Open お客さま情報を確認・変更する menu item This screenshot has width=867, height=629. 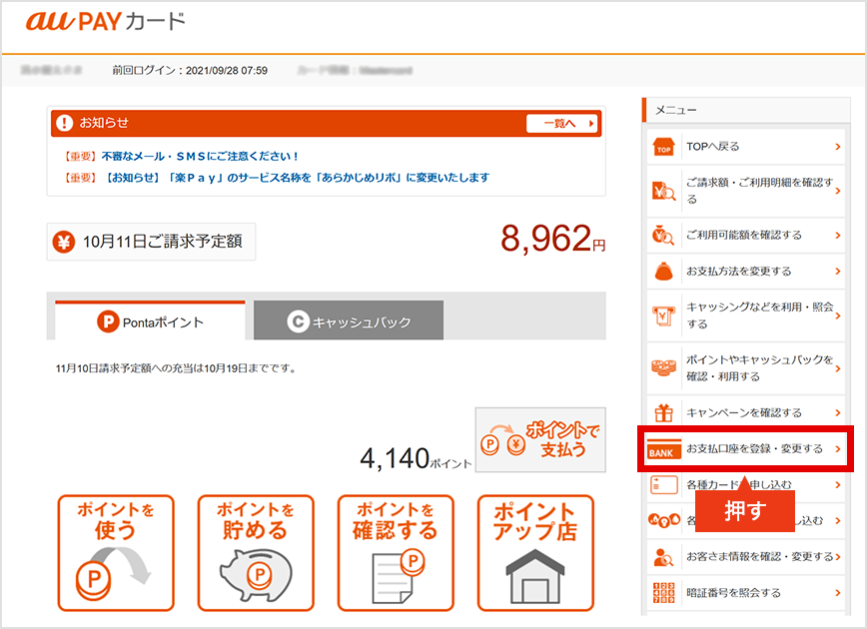coord(758,556)
